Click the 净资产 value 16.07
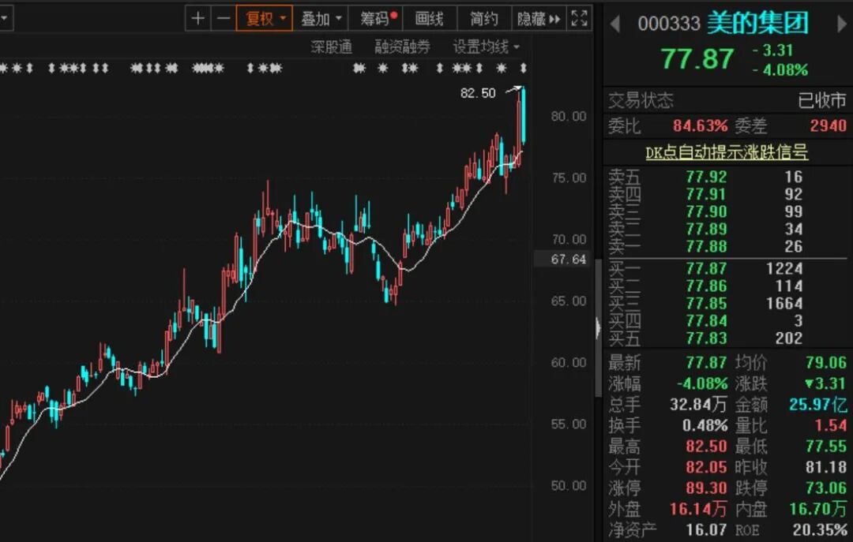The width and height of the screenshot is (853, 542). coord(706,529)
